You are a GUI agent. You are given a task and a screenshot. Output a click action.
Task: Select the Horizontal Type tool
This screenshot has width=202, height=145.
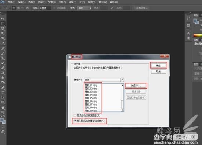pos(3,93)
